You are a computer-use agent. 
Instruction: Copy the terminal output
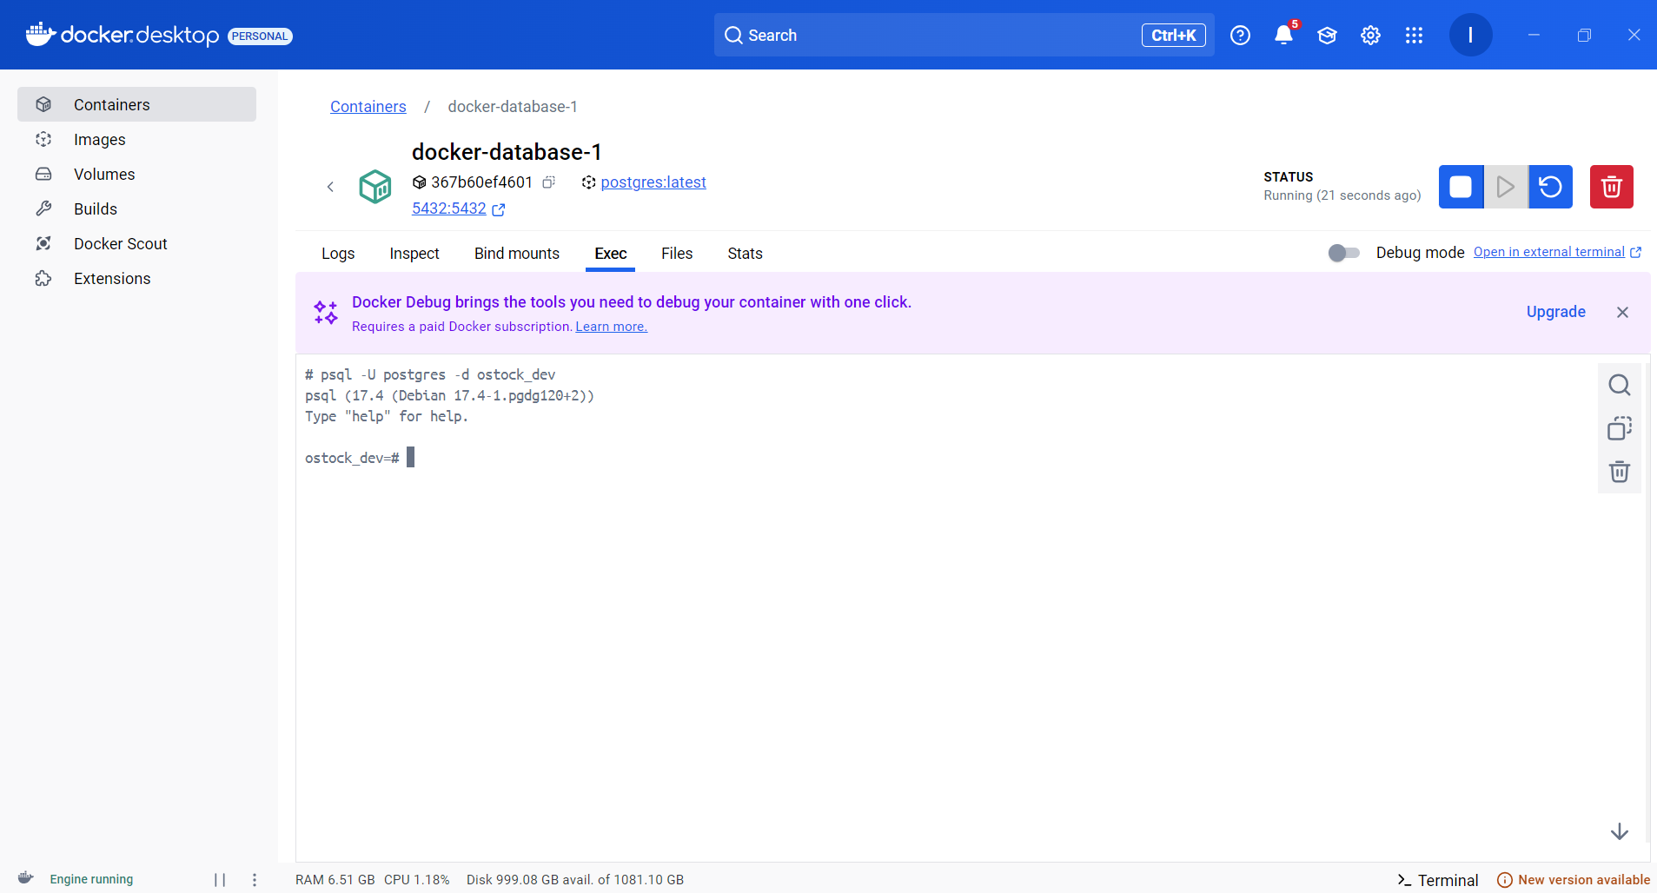(1620, 428)
